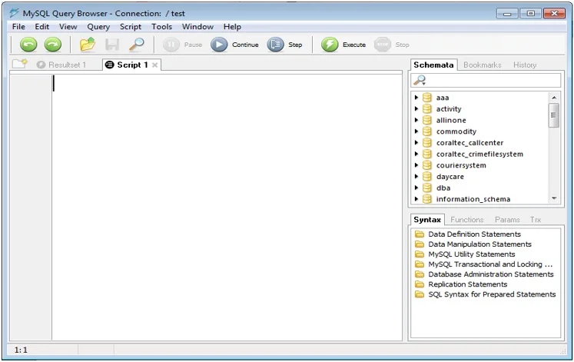
Task: Open MySQL Utility Statements folder icon
Action: tap(419, 254)
